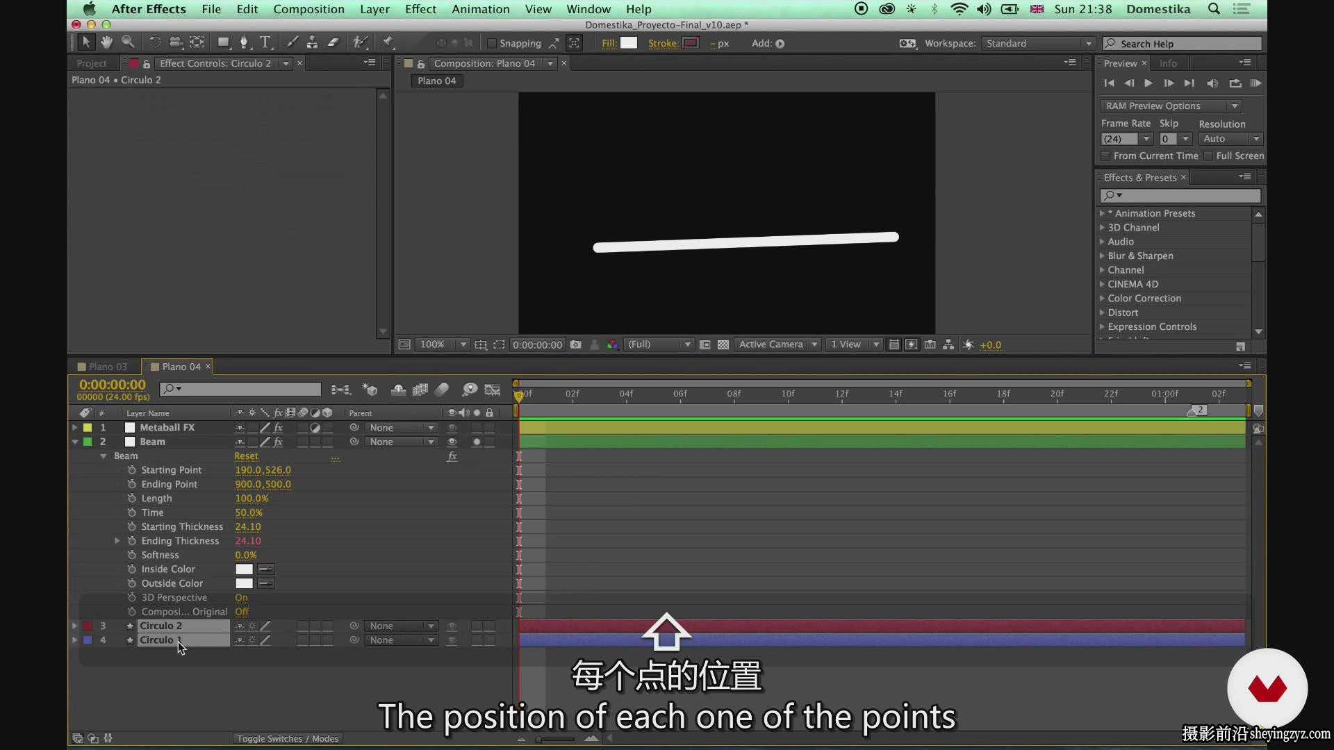Screen dimensions: 1334x750
Task: Open macOS Spotlight search icon
Action: point(1214,9)
